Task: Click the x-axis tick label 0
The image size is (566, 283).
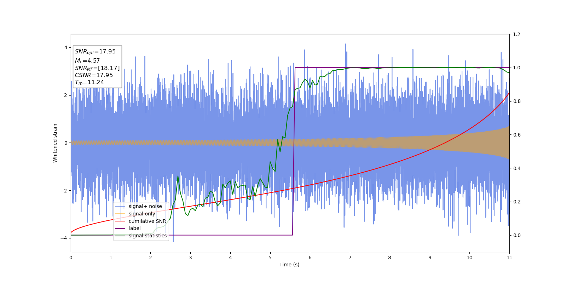Action: pyautogui.click(x=71, y=258)
